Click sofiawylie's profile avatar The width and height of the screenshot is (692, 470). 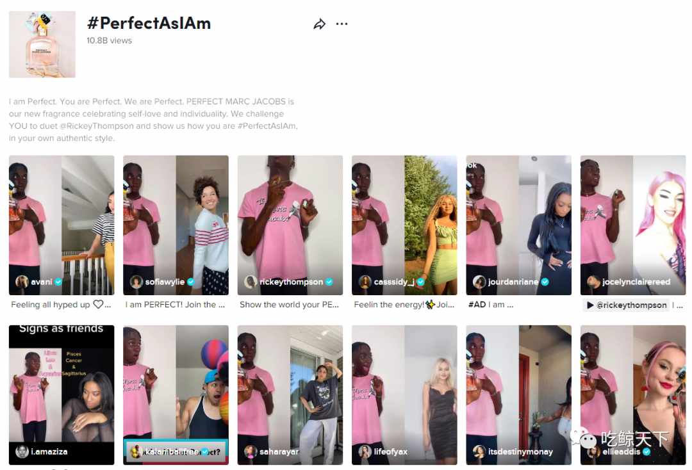136,282
